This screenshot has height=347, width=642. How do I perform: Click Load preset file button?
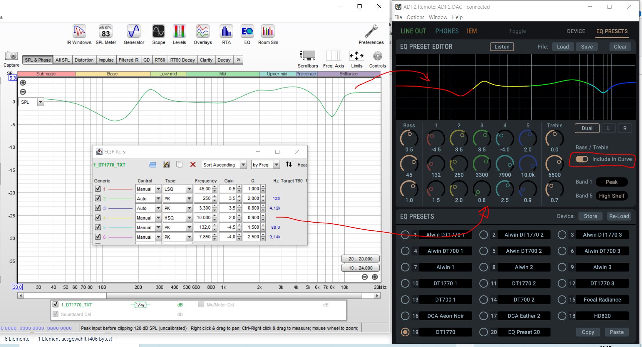pyautogui.click(x=563, y=47)
